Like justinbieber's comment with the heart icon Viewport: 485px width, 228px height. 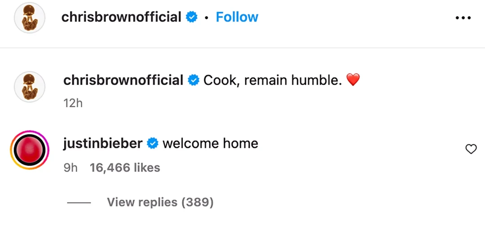(471, 149)
